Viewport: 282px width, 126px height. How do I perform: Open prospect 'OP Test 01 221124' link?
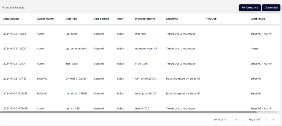145,79
